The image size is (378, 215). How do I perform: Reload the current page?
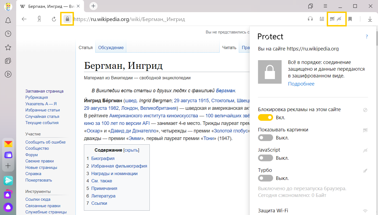tap(54, 19)
